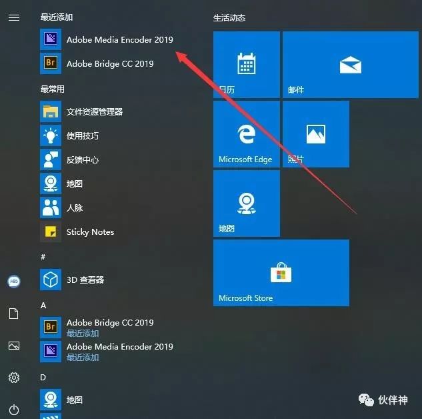Open 使用技巧 tips app
This screenshot has height=419, width=422.
point(69,135)
